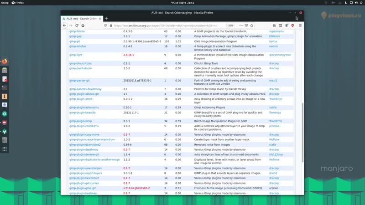
Task: Show site security padlock info
Action: (111, 26)
